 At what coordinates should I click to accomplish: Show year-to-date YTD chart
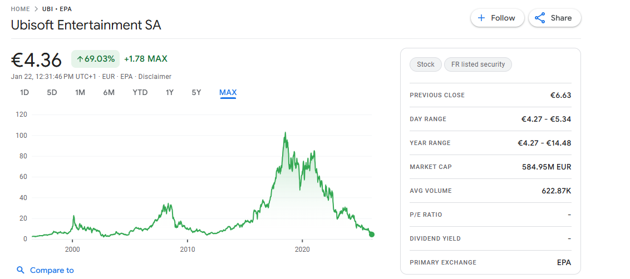140,92
